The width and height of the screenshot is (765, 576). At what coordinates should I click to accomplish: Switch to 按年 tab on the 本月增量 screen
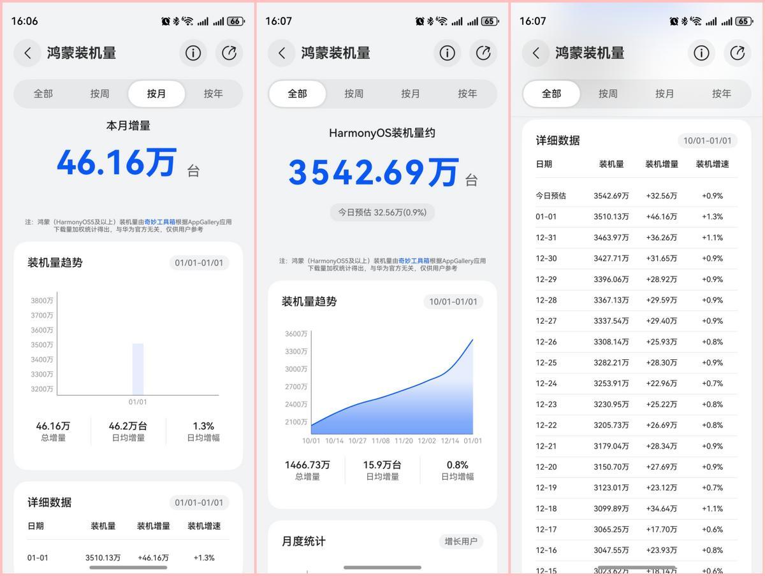[x=213, y=94]
